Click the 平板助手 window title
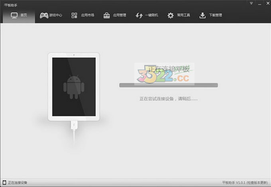This screenshot has height=187, width=271. click(11, 5)
